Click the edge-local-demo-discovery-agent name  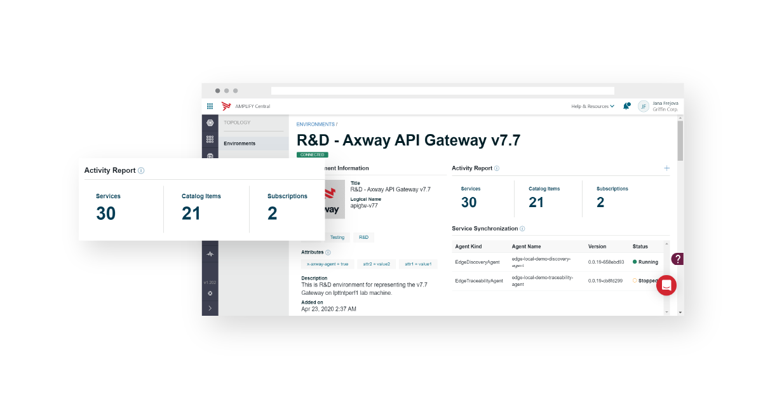click(542, 261)
